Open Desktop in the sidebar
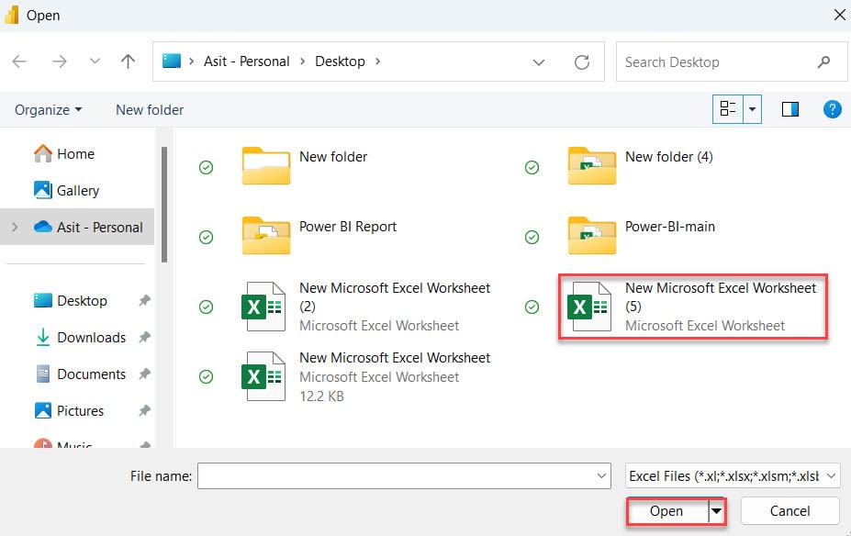 (71, 300)
